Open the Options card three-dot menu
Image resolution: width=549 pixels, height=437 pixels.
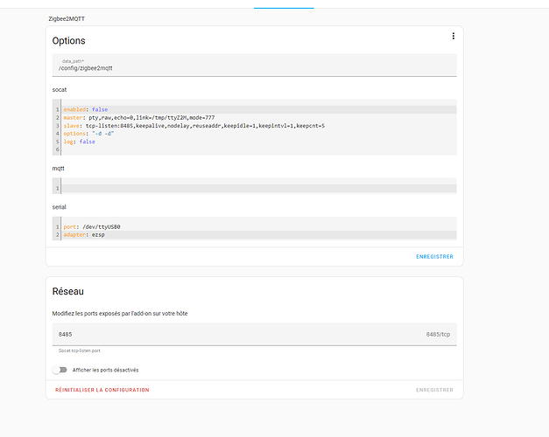pyautogui.click(x=453, y=36)
